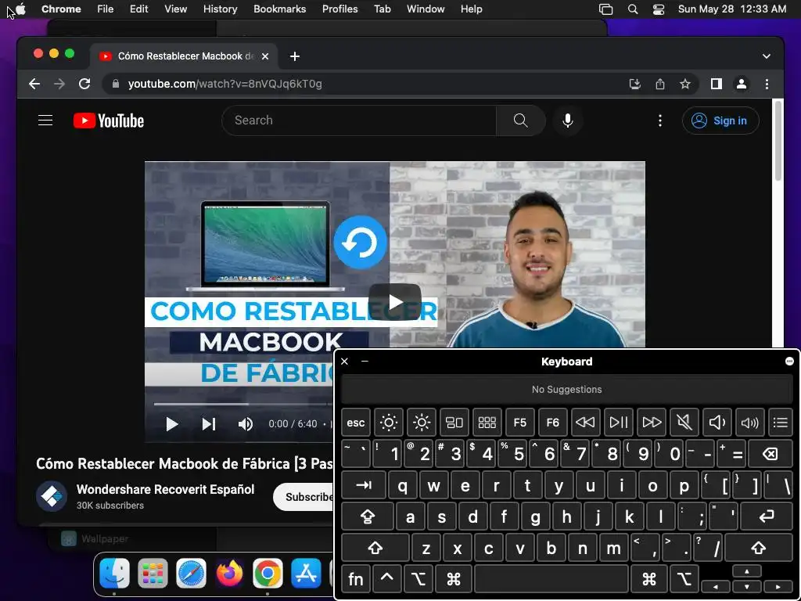
Task: Tap the space bar key
Action: [551, 579]
